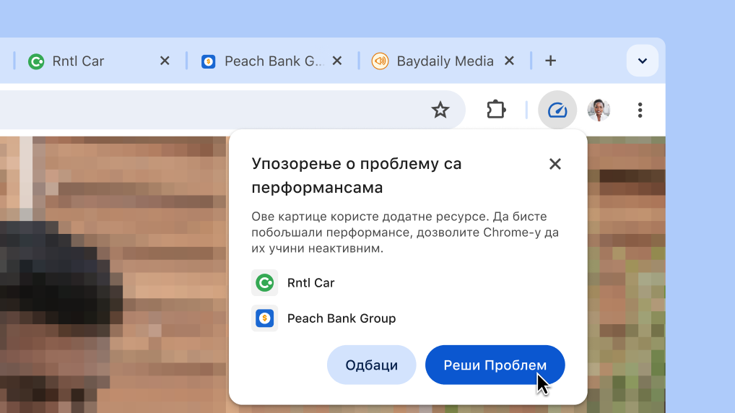Click the Baydaily Media tab favicon
The height and width of the screenshot is (413, 735).
pyautogui.click(x=380, y=61)
